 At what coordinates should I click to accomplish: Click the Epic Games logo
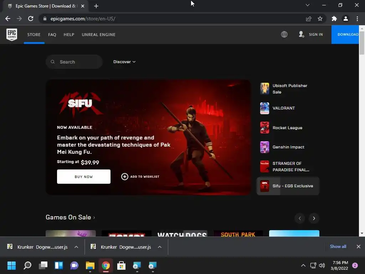12,35
